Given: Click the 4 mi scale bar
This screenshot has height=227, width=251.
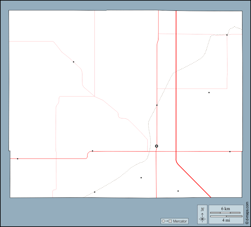Looking at the screenshot, I should [x=226, y=216].
